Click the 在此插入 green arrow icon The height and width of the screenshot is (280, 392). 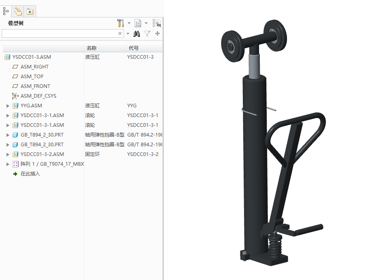coord(15,174)
